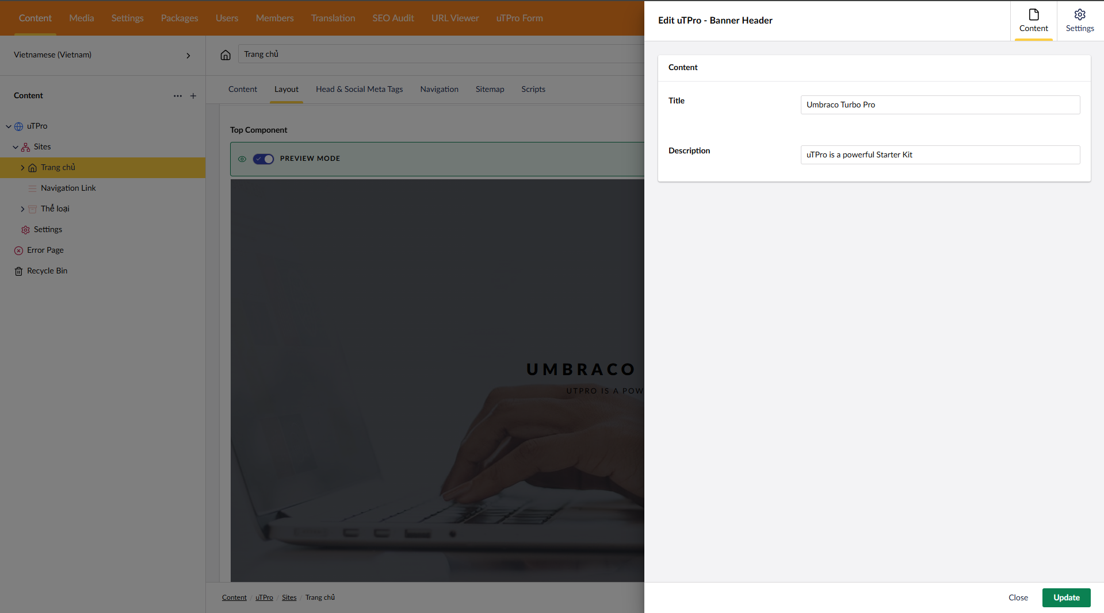The height and width of the screenshot is (613, 1104).
Task: Click into the Description input field
Action: [x=940, y=155]
